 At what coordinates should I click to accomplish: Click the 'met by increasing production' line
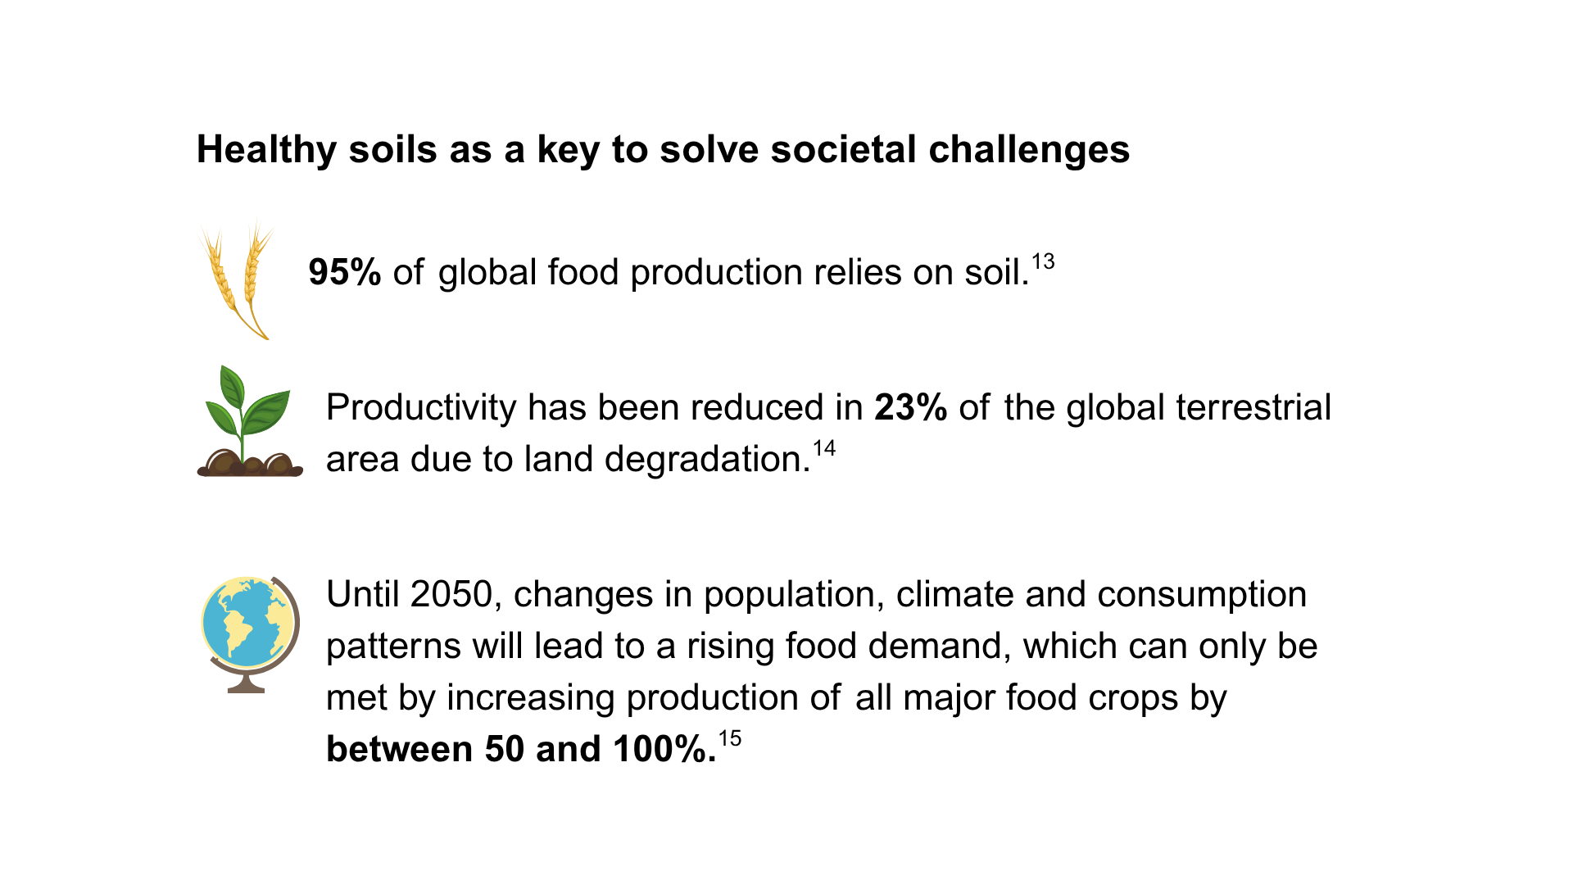(x=777, y=699)
